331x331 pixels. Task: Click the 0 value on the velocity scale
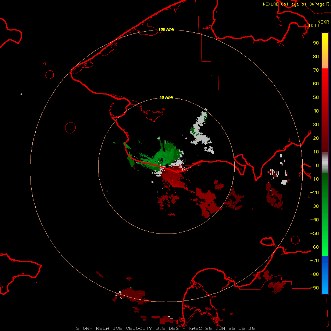pyautogui.click(x=317, y=165)
